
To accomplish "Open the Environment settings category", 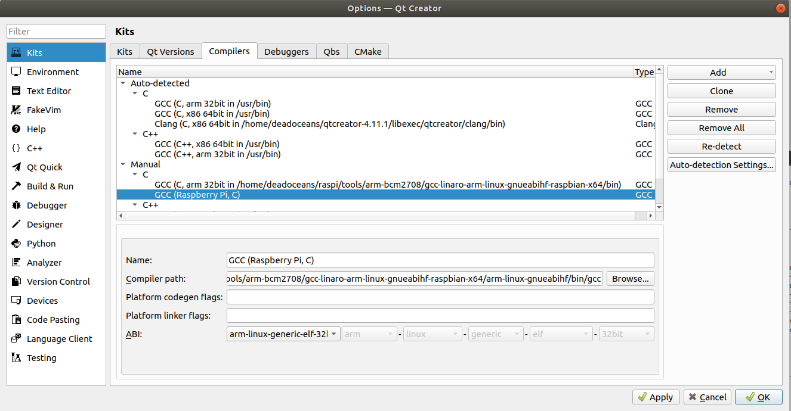I will (x=56, y=72).
